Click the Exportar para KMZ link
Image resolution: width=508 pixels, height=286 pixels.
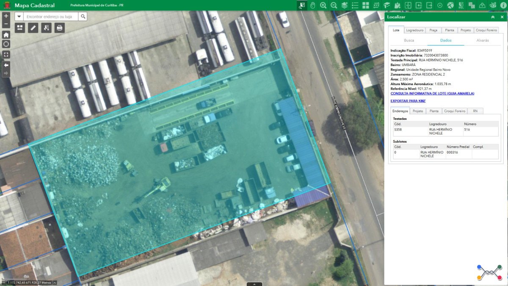408,101
